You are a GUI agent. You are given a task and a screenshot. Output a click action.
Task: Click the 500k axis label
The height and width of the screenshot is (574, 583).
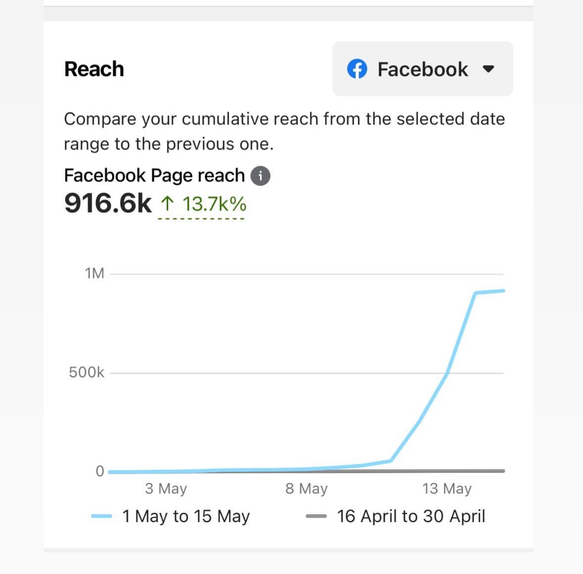[87, 372]
